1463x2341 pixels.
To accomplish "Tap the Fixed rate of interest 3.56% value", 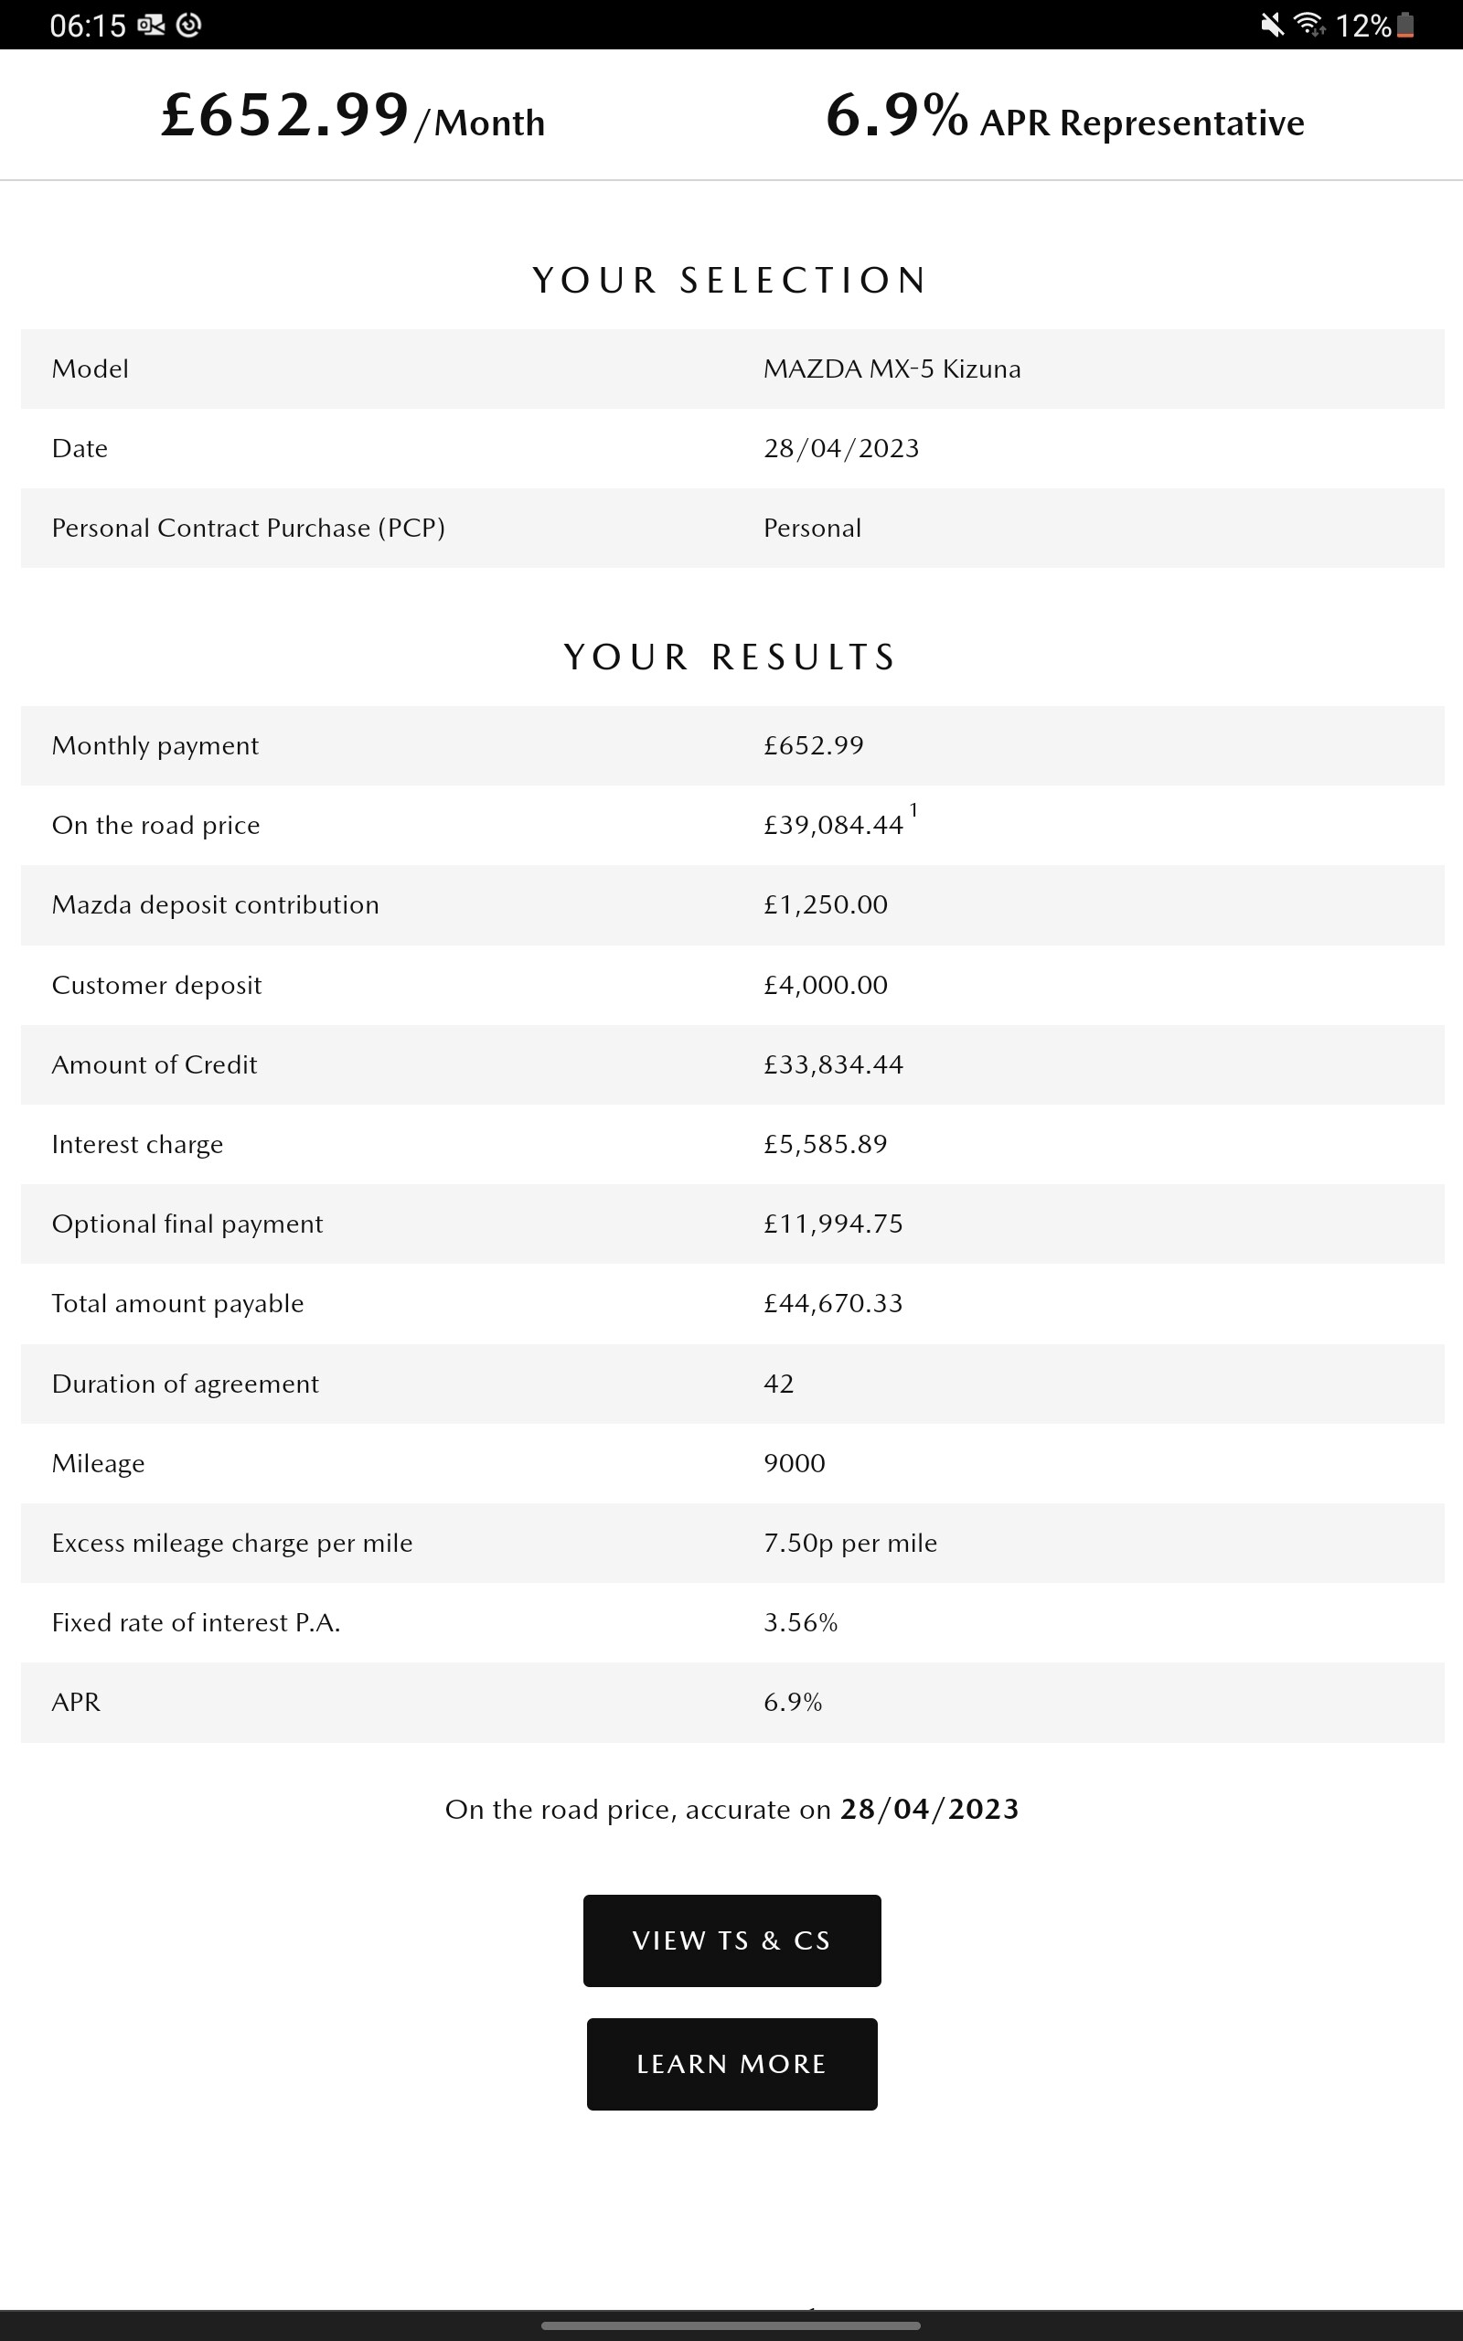I will click(x=800, y=1622).
